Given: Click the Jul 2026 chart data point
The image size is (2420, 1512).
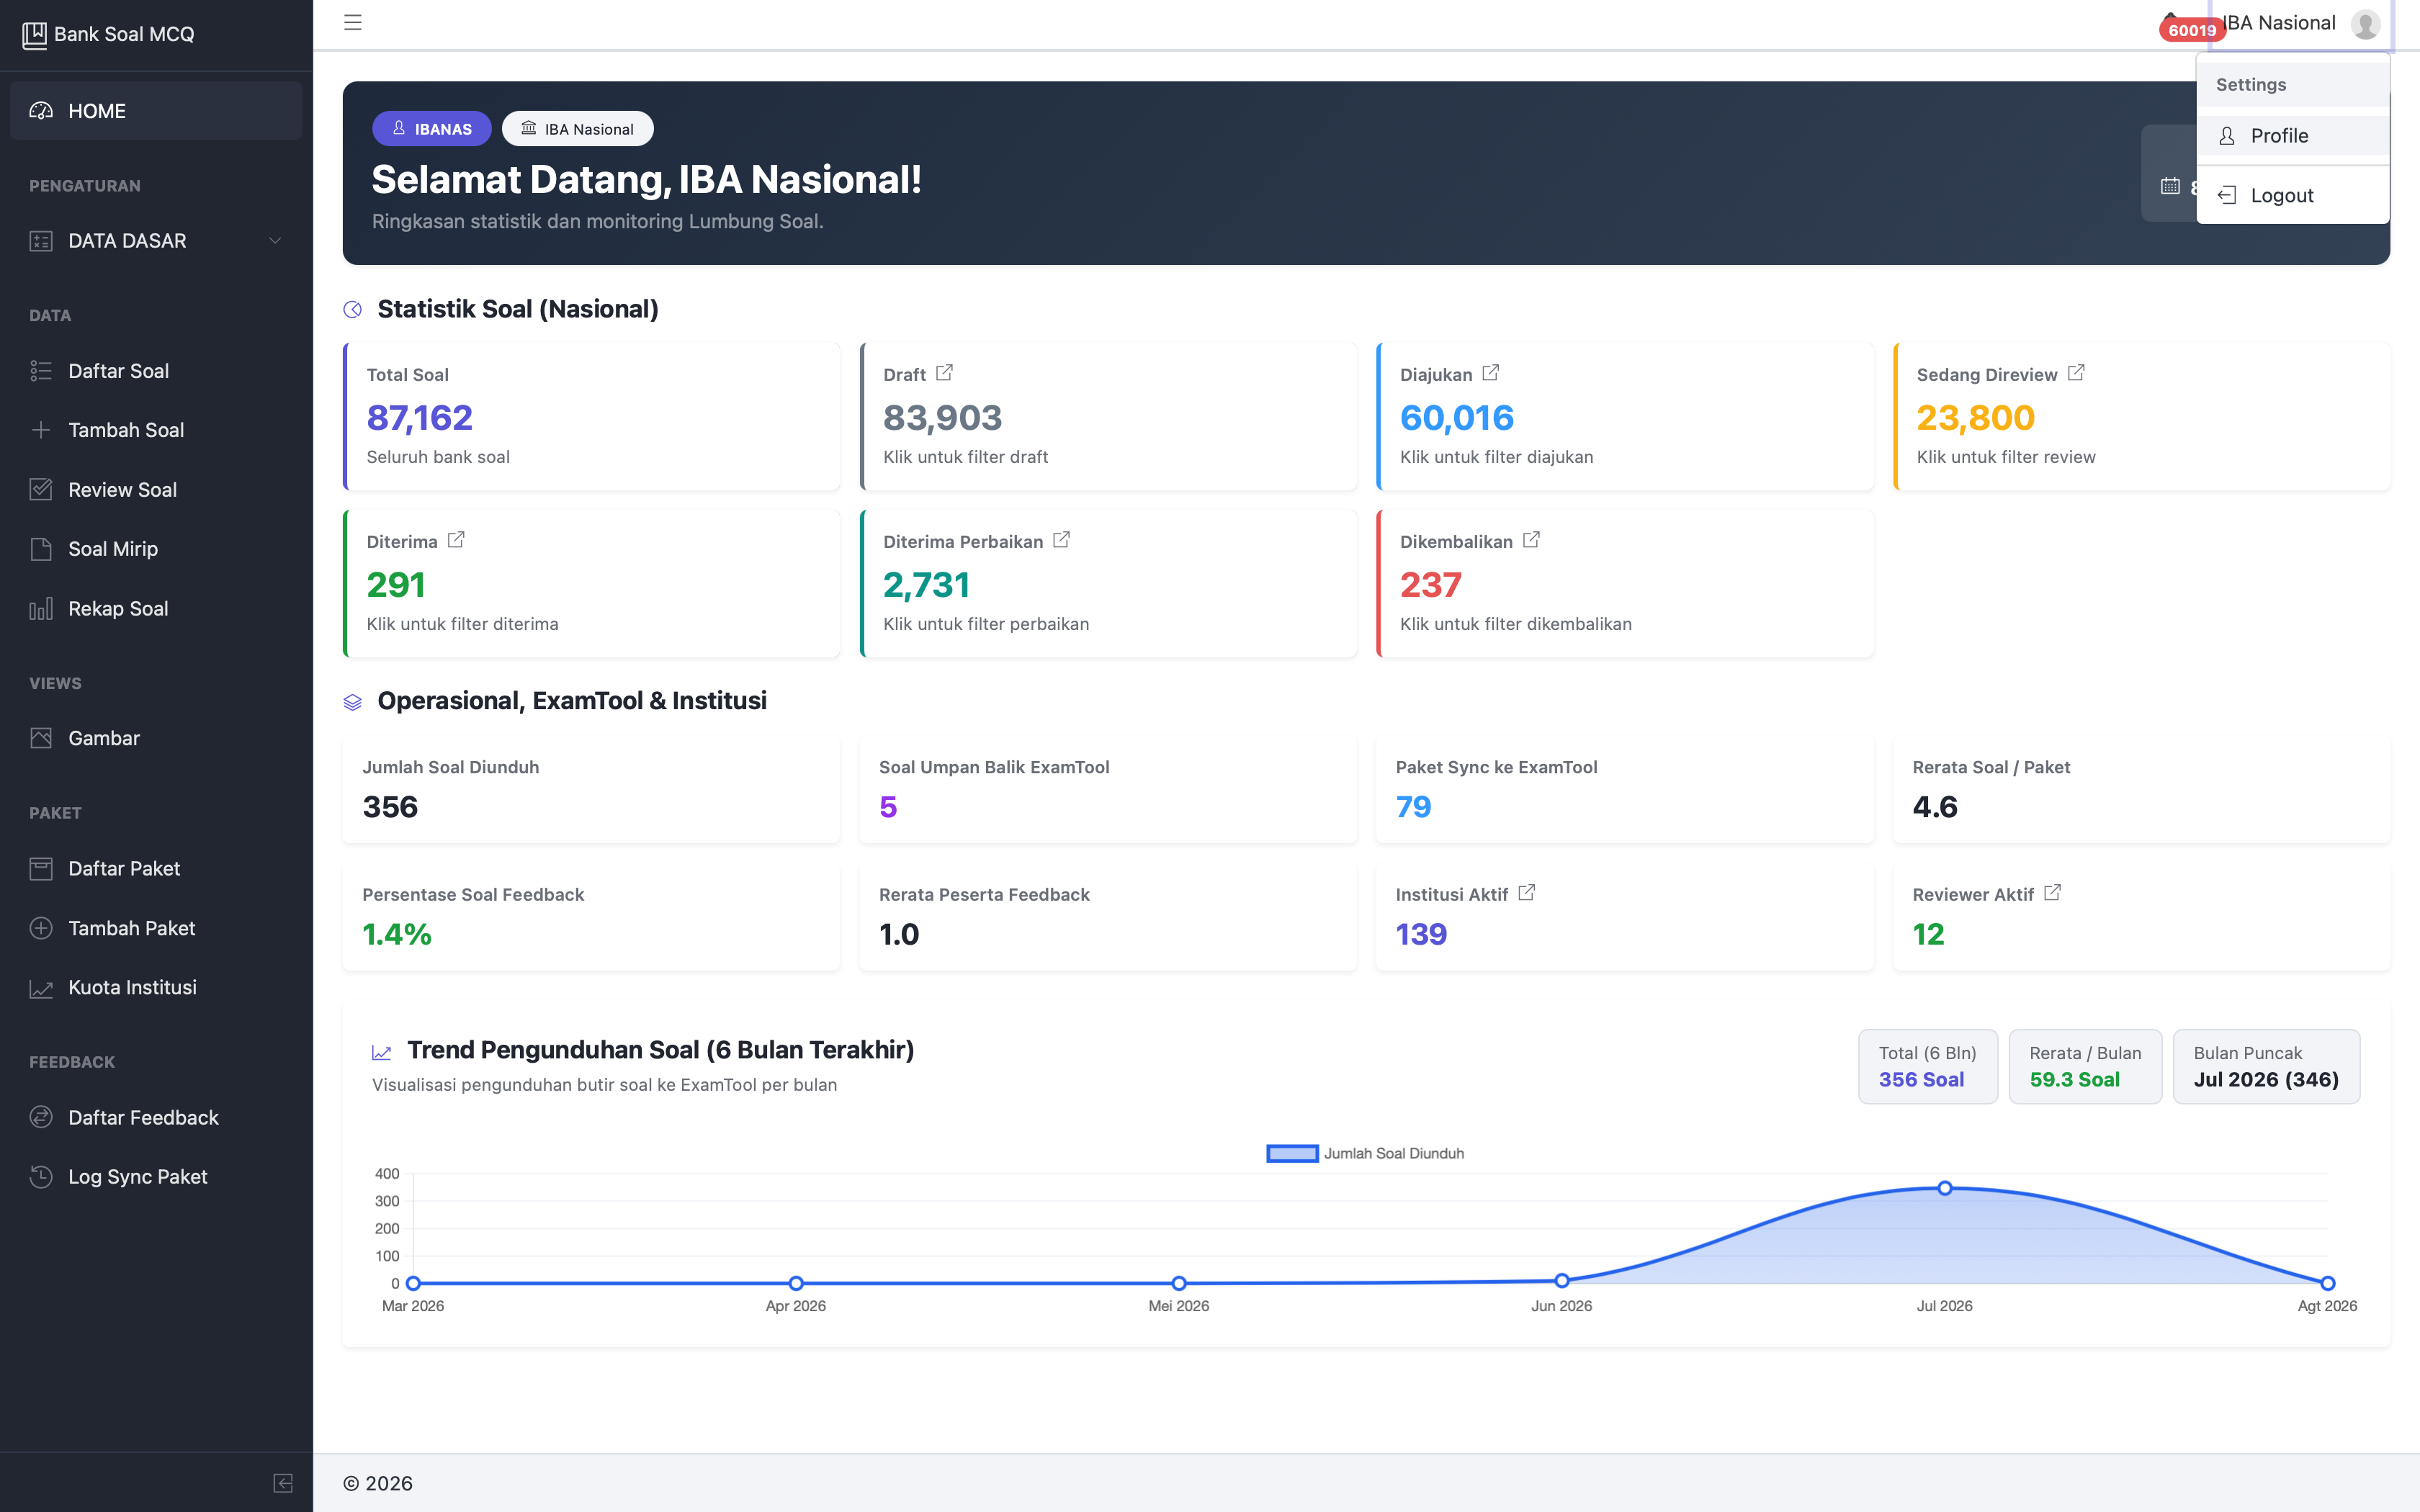Looking at the screenshot, I should click(1944, 1188).
